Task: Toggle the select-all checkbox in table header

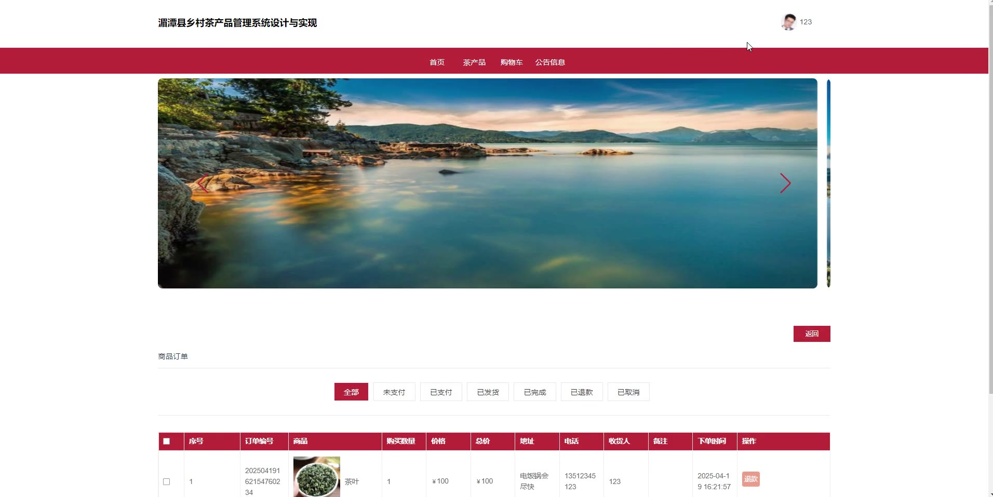Action: pyautogui.click(x=167, y=441)
